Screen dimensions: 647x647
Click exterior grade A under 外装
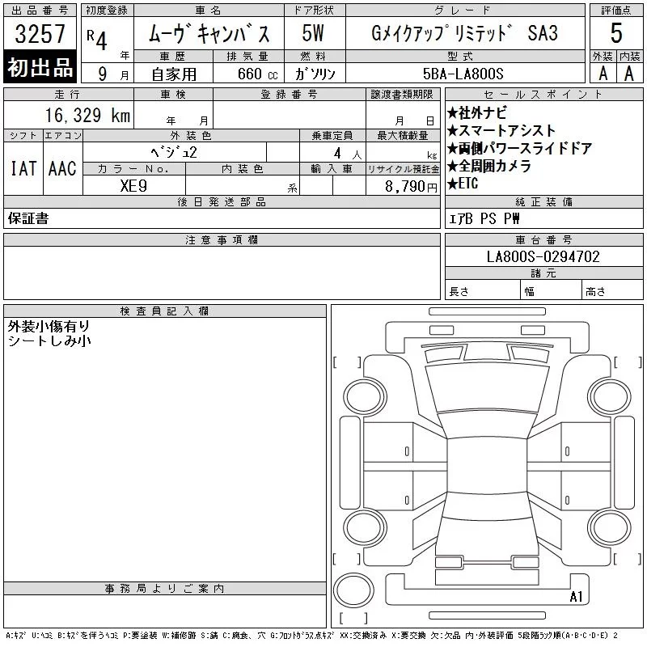[603, 74]
